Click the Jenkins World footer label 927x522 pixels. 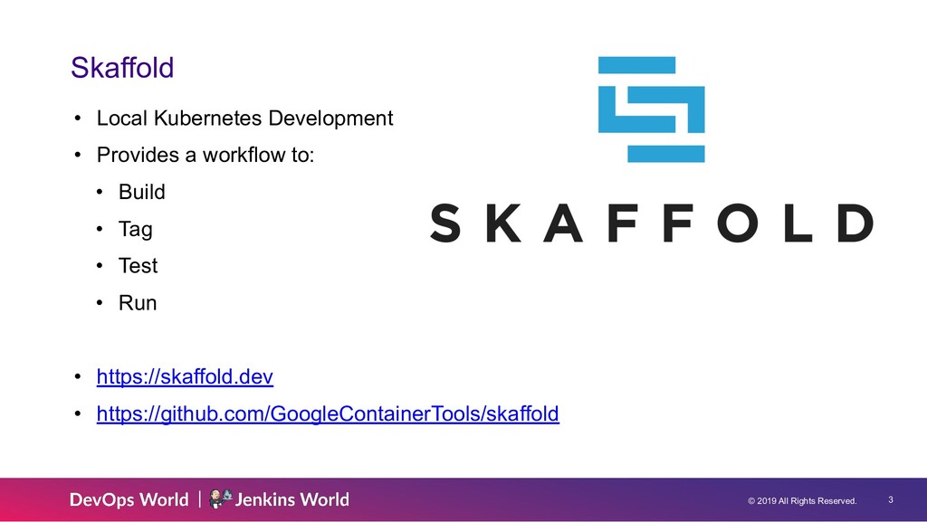pos(291,499)
